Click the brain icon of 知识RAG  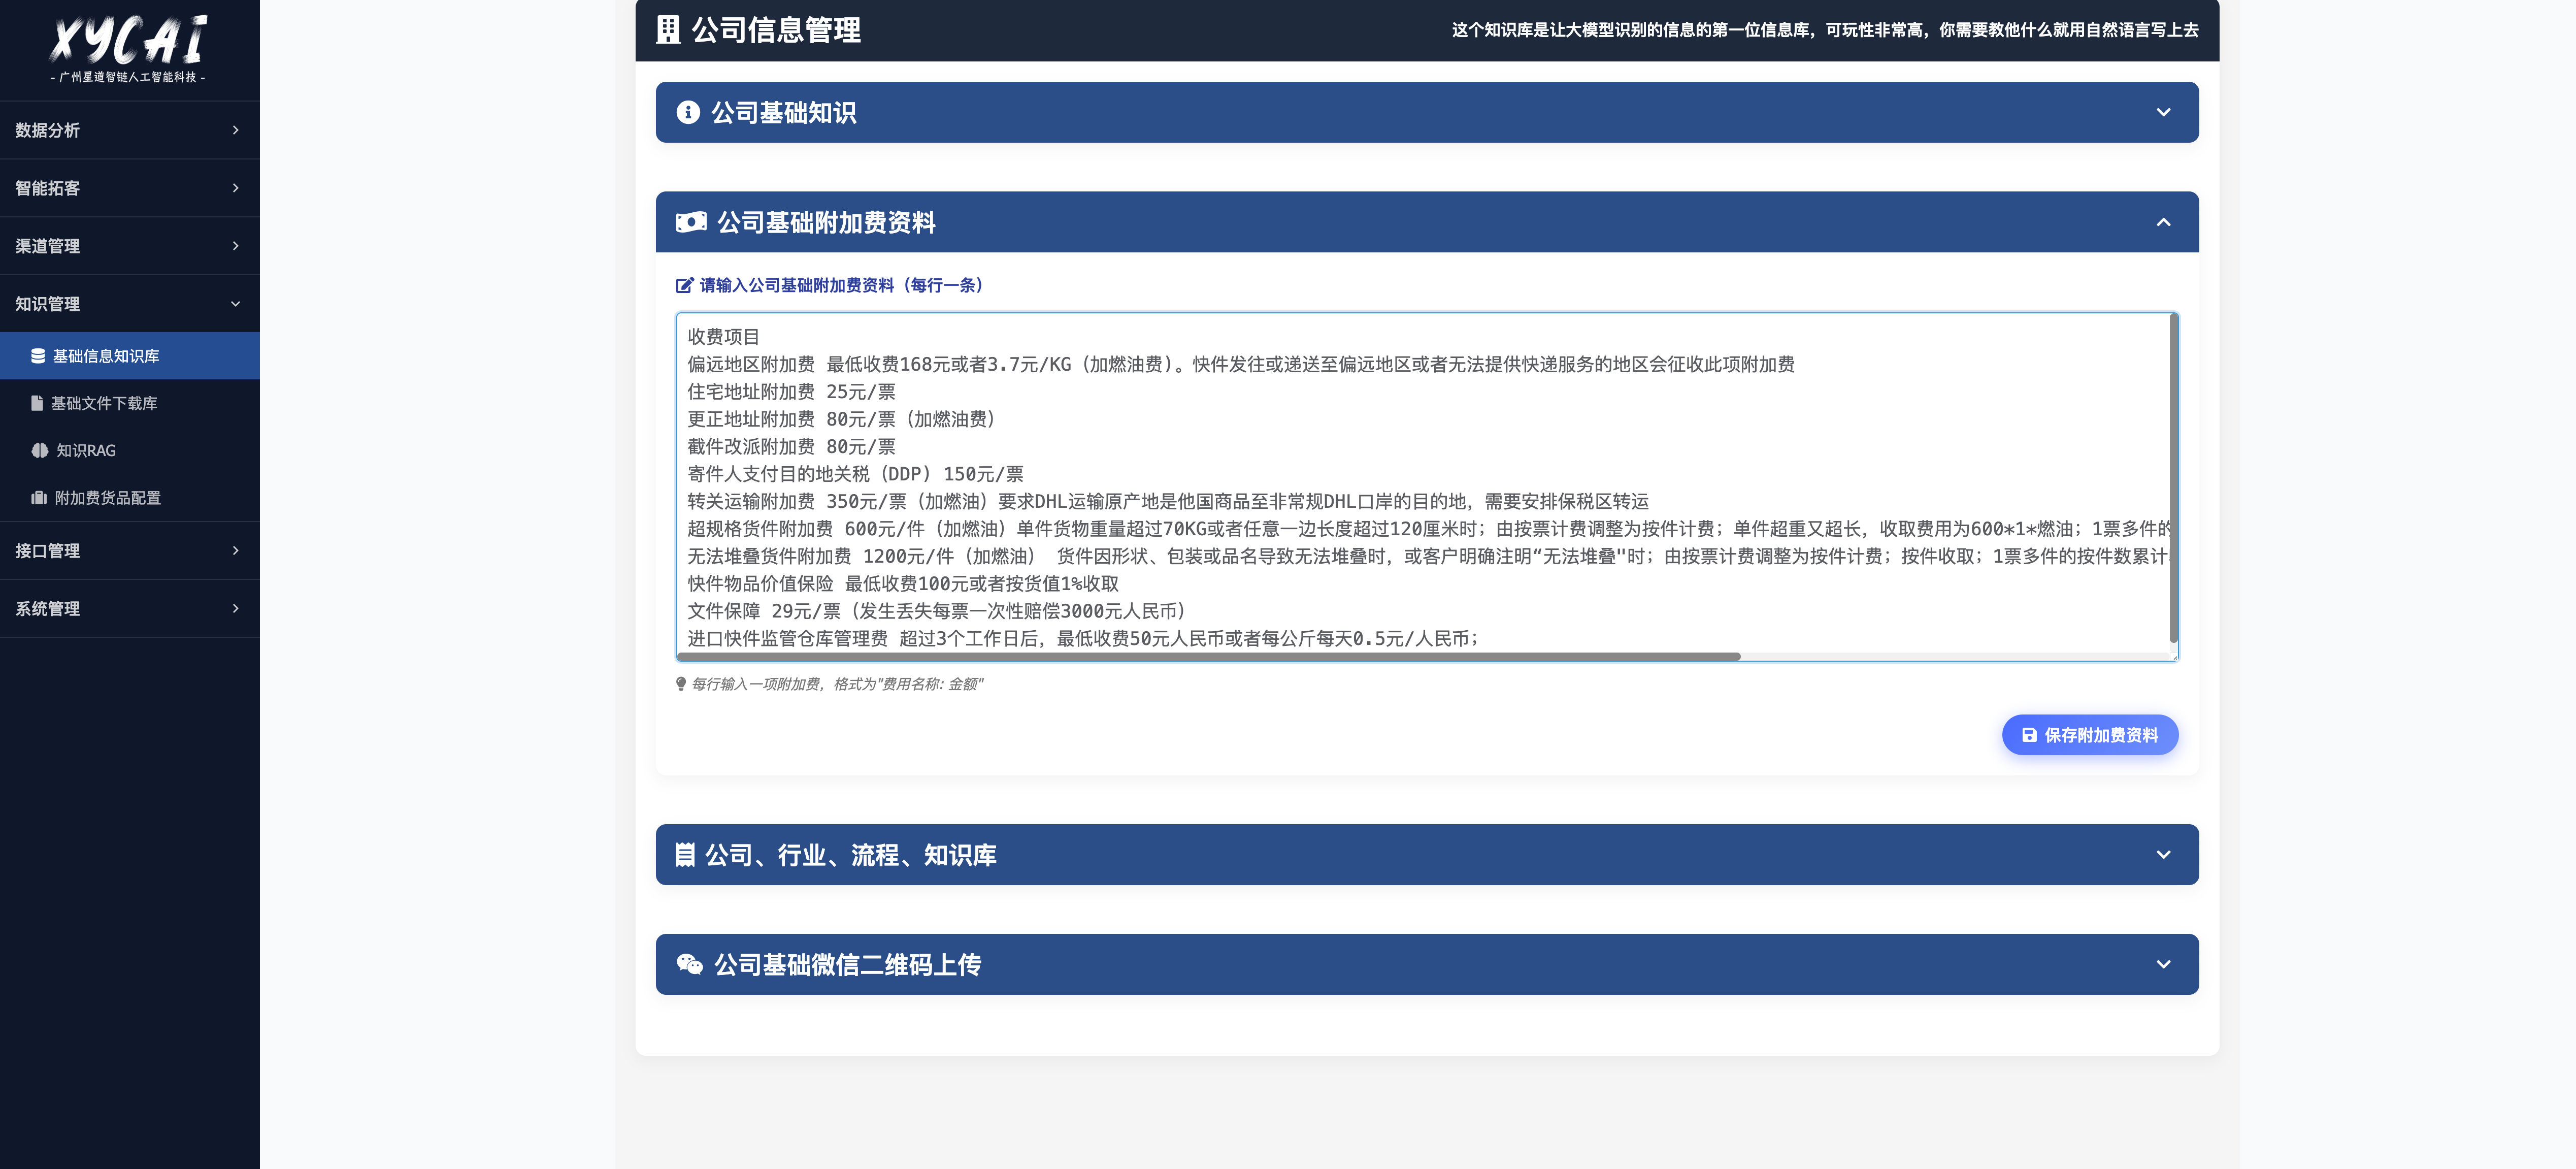[x=40, y=450]
